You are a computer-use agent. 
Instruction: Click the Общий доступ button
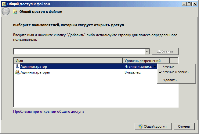pos(153,126)
